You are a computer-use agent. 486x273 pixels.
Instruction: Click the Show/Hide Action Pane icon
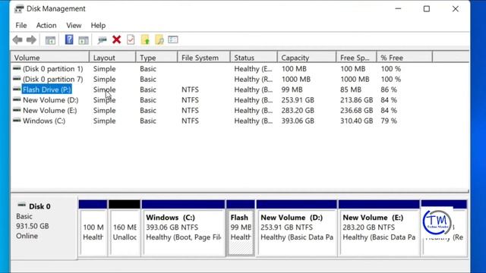[83, 40]
